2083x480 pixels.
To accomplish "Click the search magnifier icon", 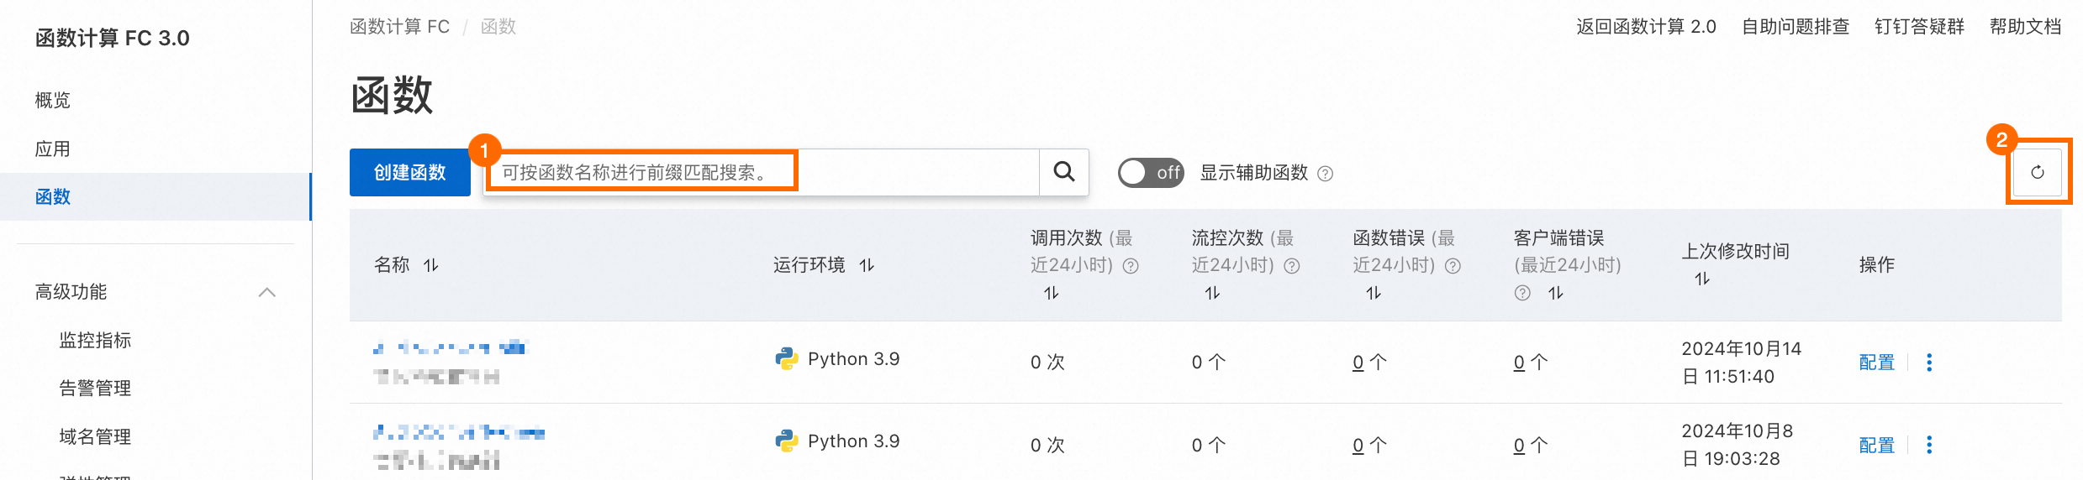I will click(1064, 172).
